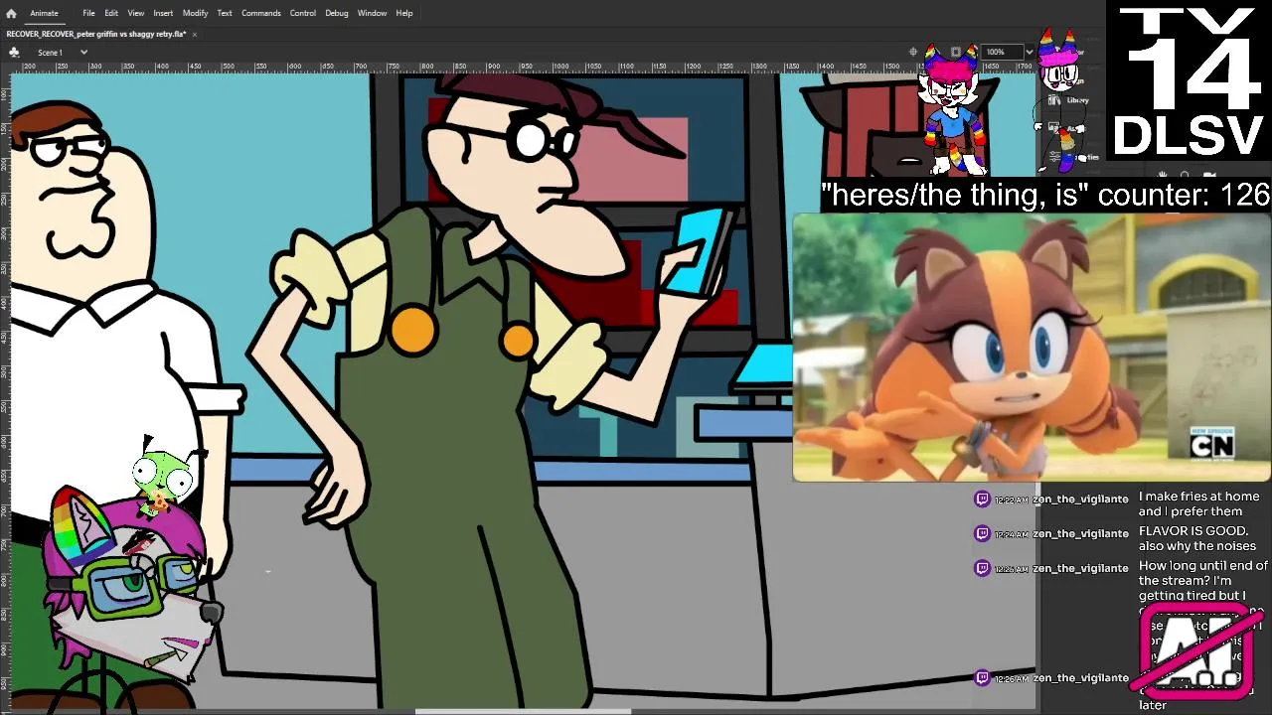Image resolution: width=1272 pixels, height=715 pixels.
Task: Expand the Scene 1 dropdown arrow
Action: click(83, 52)
